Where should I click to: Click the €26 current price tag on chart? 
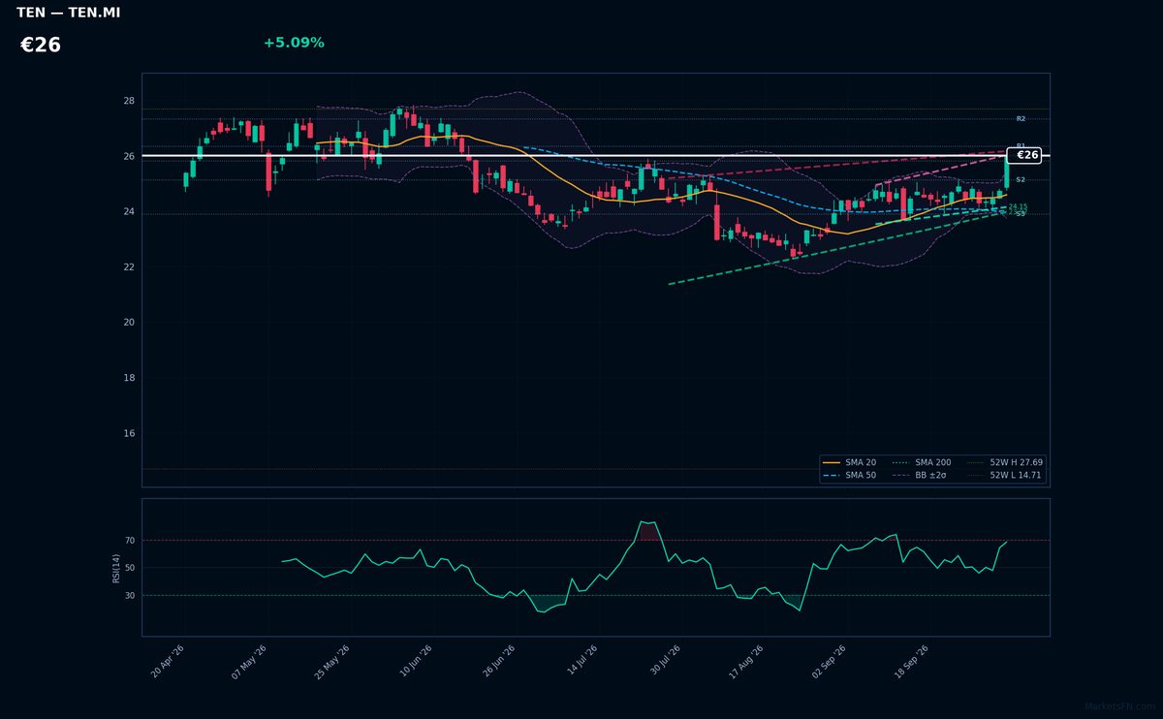tap(1024, 155)
